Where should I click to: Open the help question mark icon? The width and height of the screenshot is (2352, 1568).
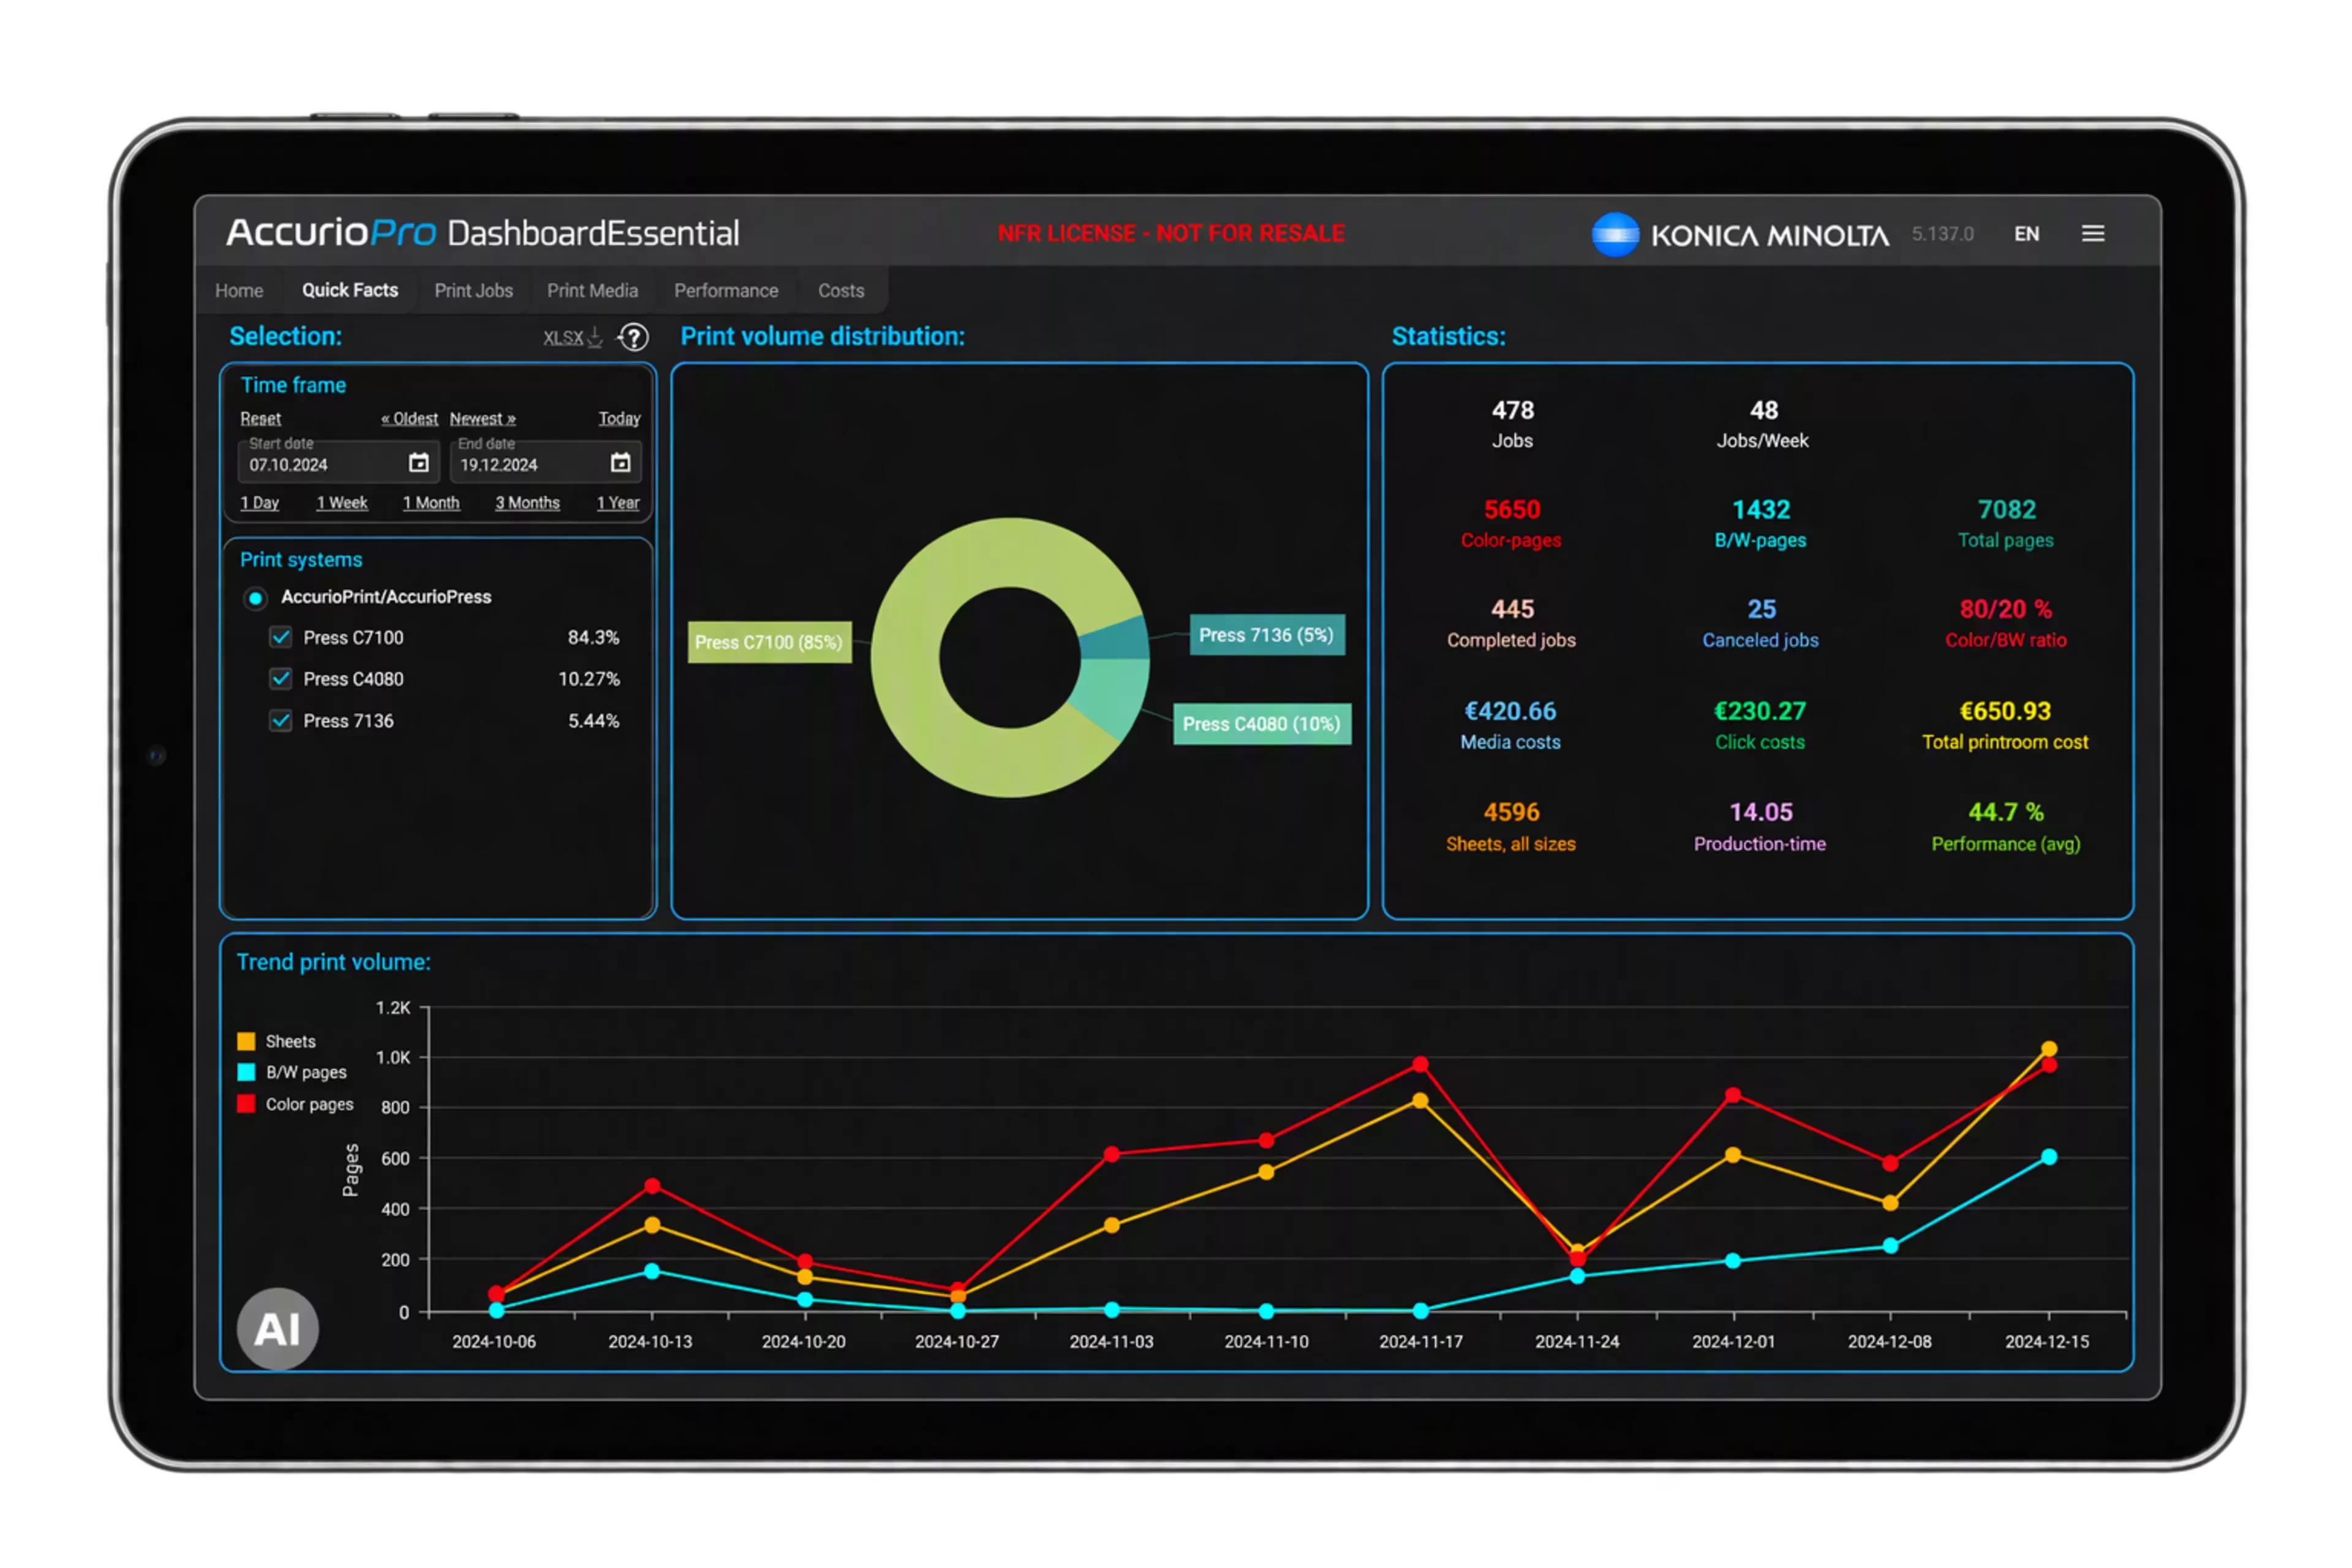(633, 337)
